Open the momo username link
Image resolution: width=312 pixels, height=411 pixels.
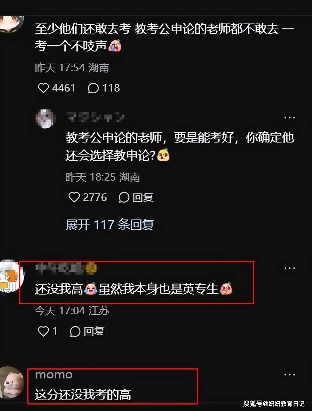click(54, 375)
